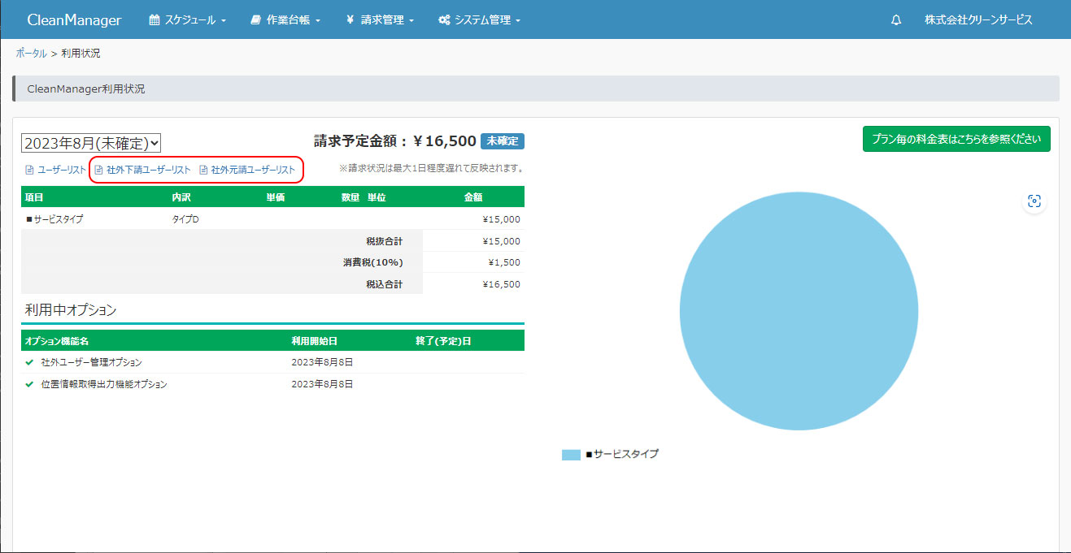This screenshot has width=1071, height=553.
Task: Click the screenshot capture icon beside chart
Action: (x=1034, y=201)
